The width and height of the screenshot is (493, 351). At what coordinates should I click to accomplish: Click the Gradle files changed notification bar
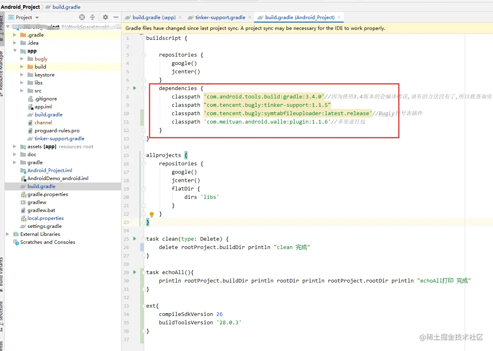[307, 28]
